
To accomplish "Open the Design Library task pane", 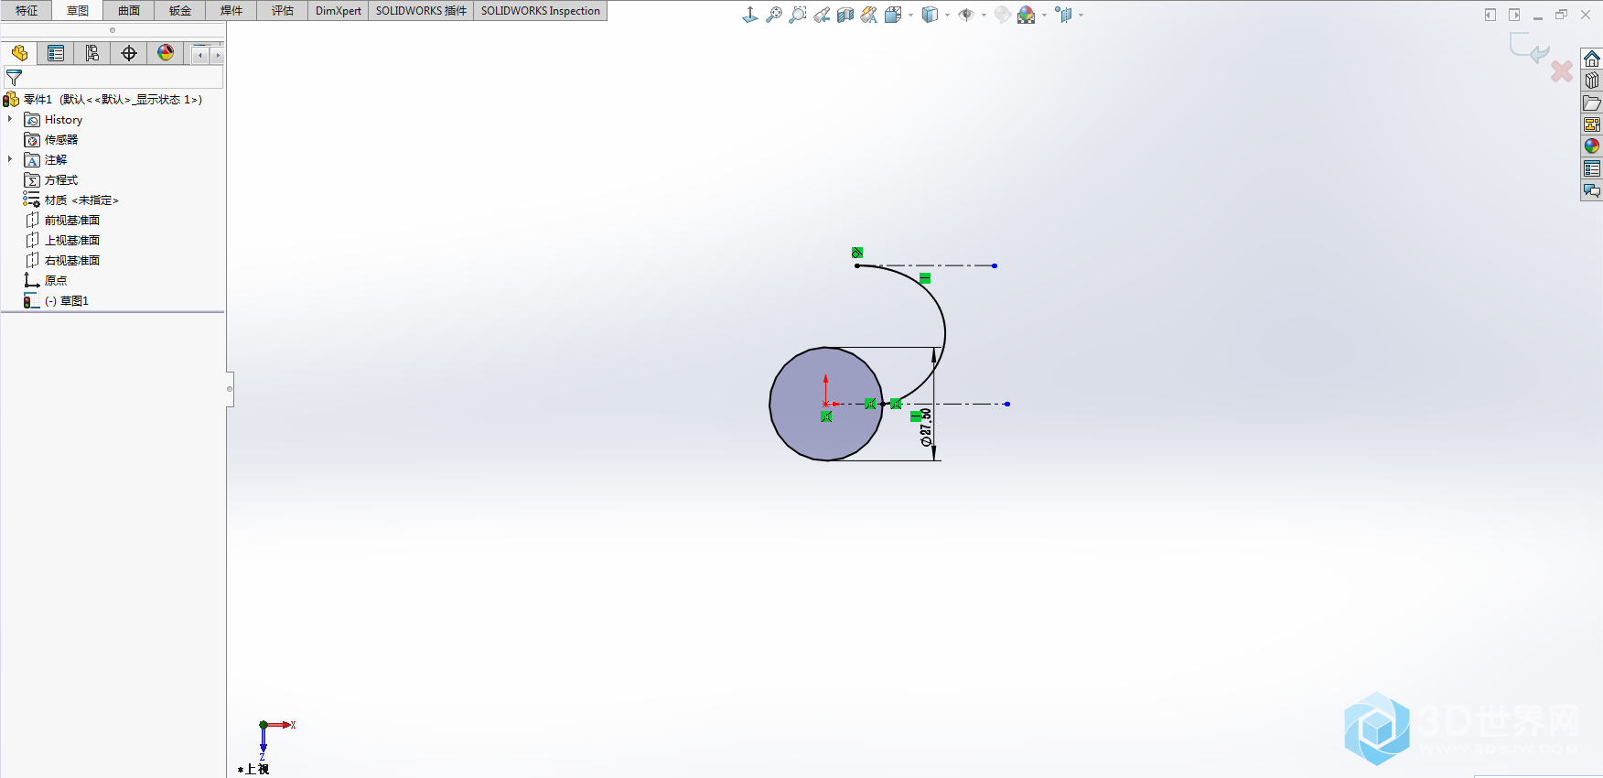I will [1592, 81].
